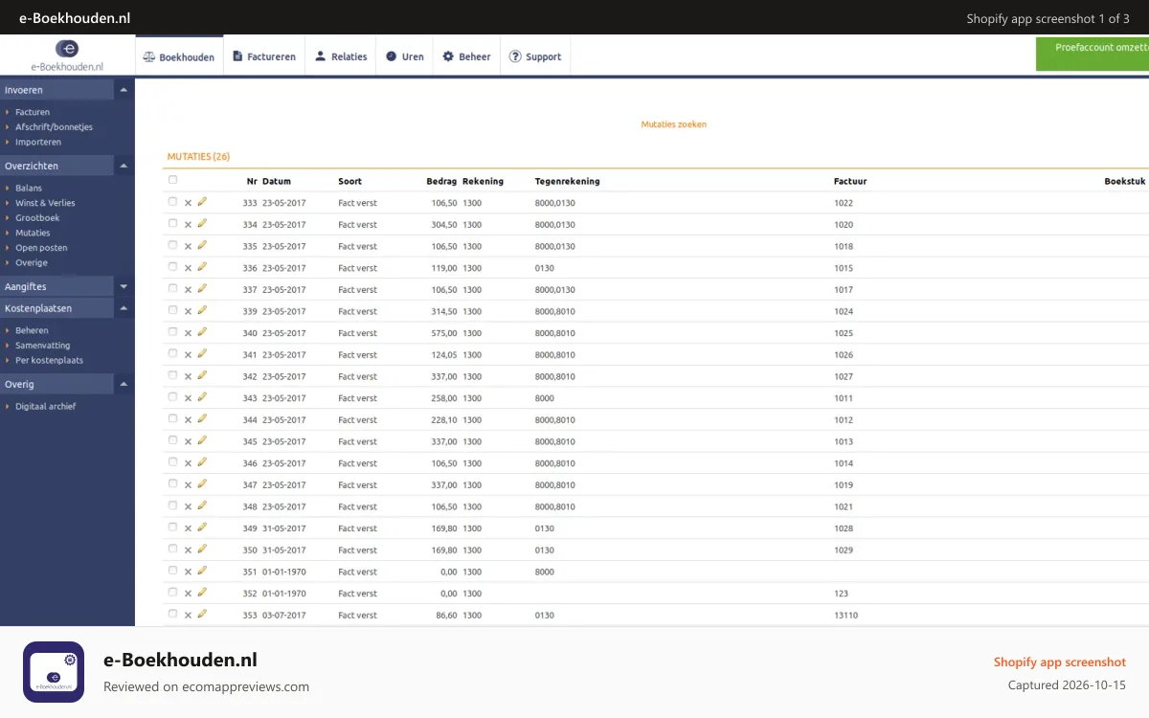
Task: Open the Factureren tab
Action: click(264, 56)
